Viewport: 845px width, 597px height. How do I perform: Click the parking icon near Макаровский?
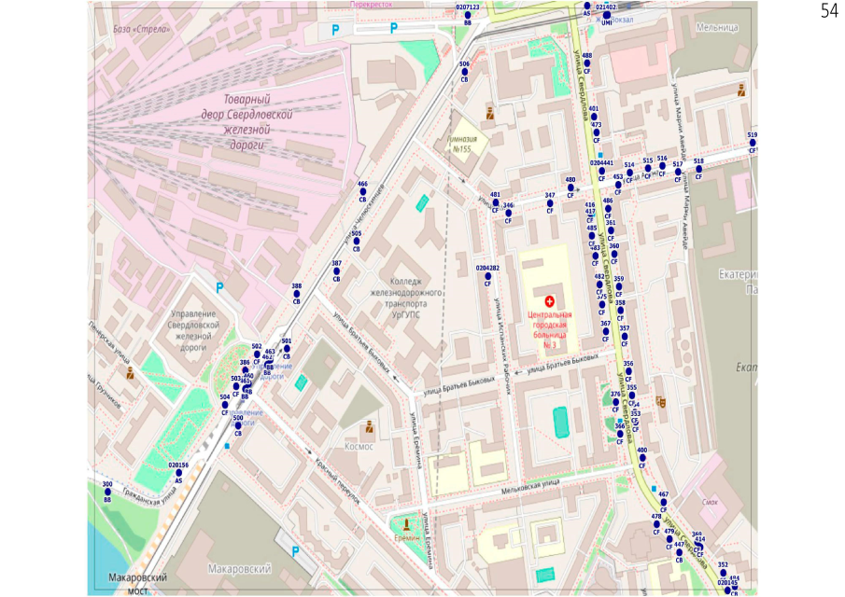pyautogui.click(x=296, y=552)
